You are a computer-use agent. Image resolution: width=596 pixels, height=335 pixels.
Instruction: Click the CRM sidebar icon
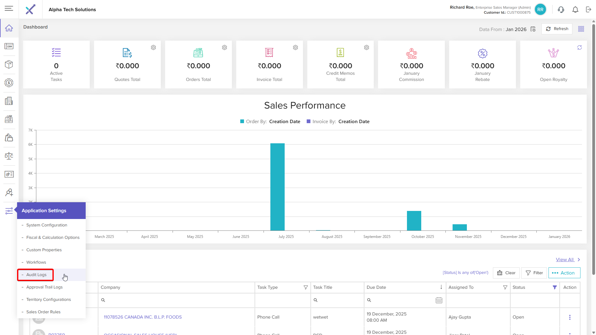click(9, 47)
